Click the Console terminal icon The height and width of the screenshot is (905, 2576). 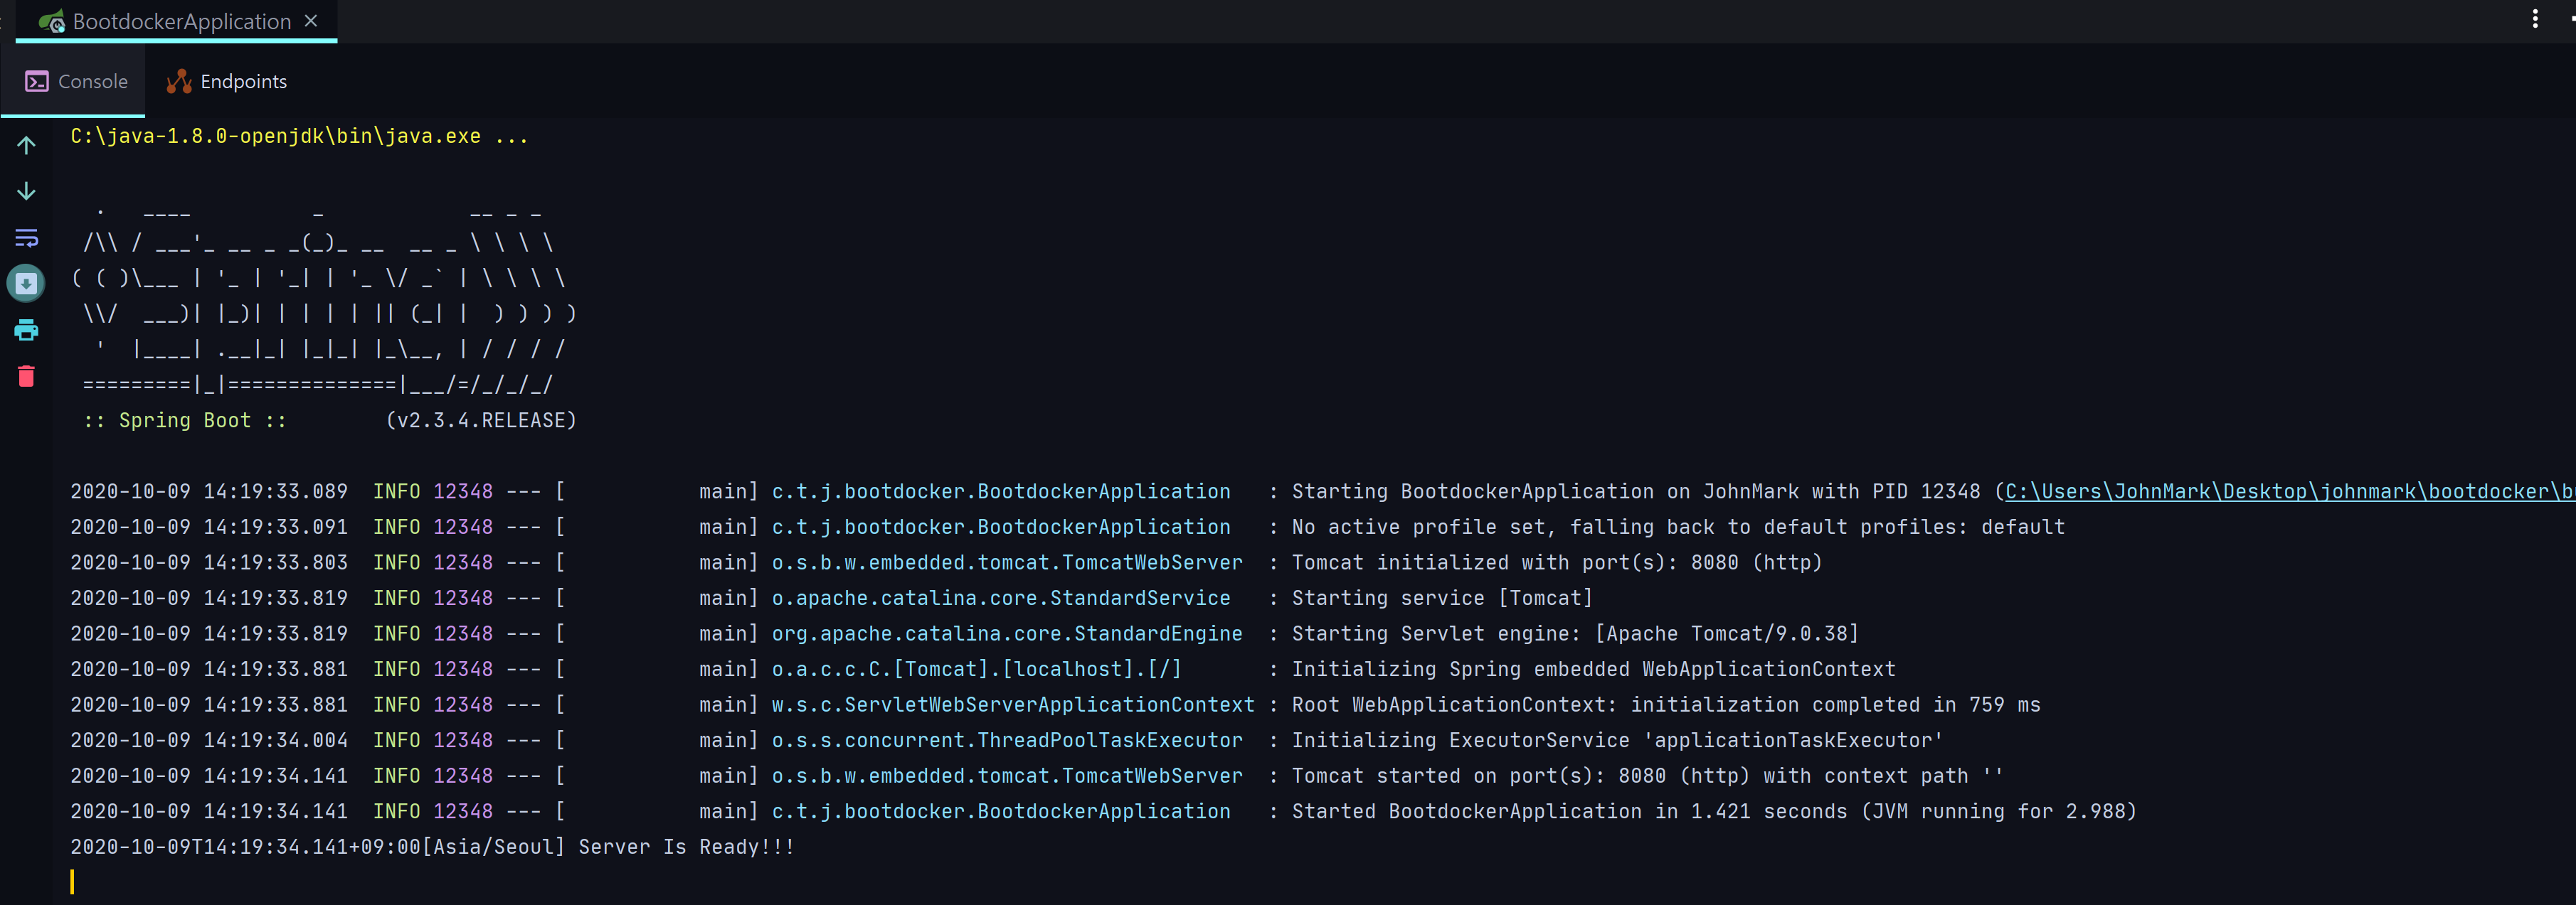click(x=37, y=82)
